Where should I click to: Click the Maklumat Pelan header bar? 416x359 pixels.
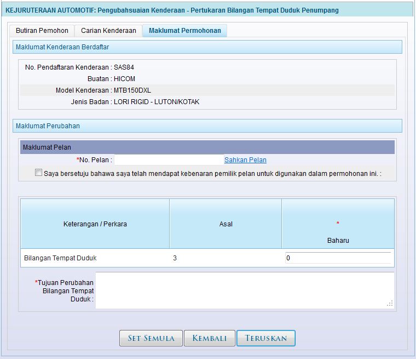click(x=207, y=147)
